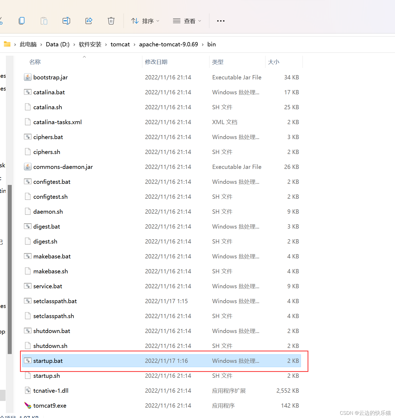This screenshot has width=395, height=418.
Task: Select the daemon.sh file icon
Action: pyautogui.click(x=28, y=212)
